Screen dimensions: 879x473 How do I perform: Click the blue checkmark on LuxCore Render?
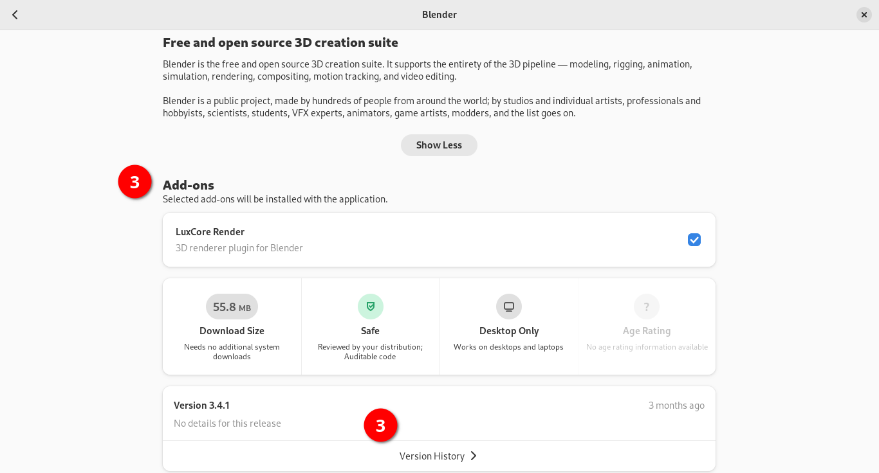694,240
